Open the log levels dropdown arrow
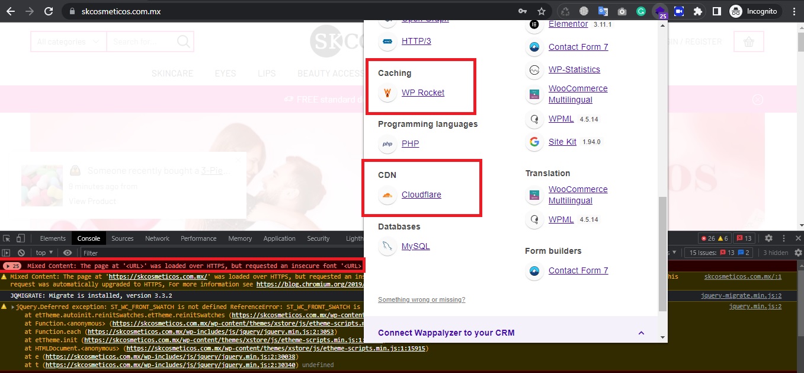The image size is (804, 373). tap(674, 253)
